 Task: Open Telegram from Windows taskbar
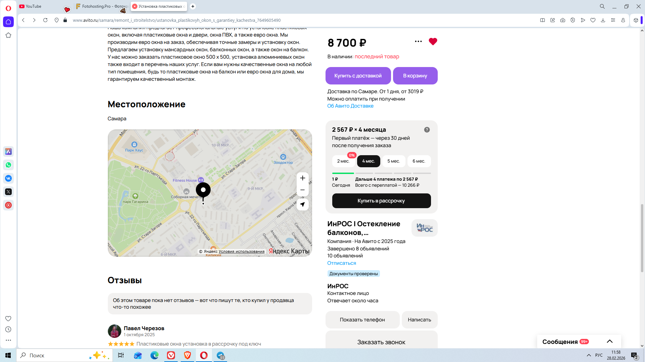point(220,355)
